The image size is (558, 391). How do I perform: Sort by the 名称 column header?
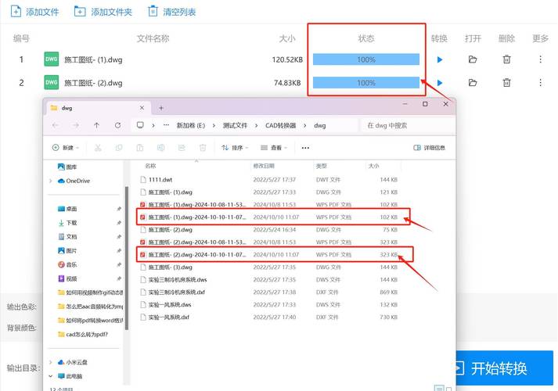tap(150, 166)
